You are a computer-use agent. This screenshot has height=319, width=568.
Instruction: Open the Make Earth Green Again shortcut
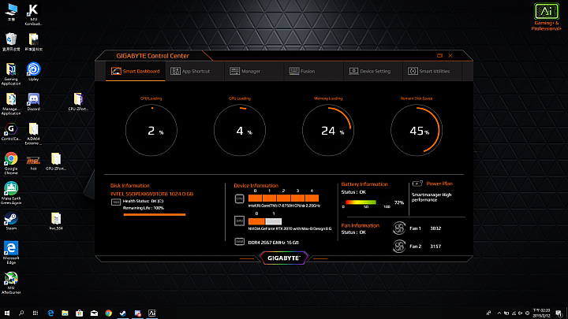point(11,193)
